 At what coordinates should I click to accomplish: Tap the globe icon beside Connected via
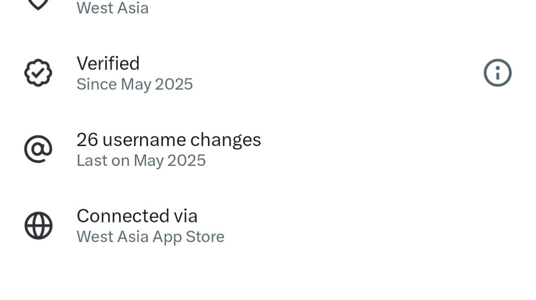point(38,225)
